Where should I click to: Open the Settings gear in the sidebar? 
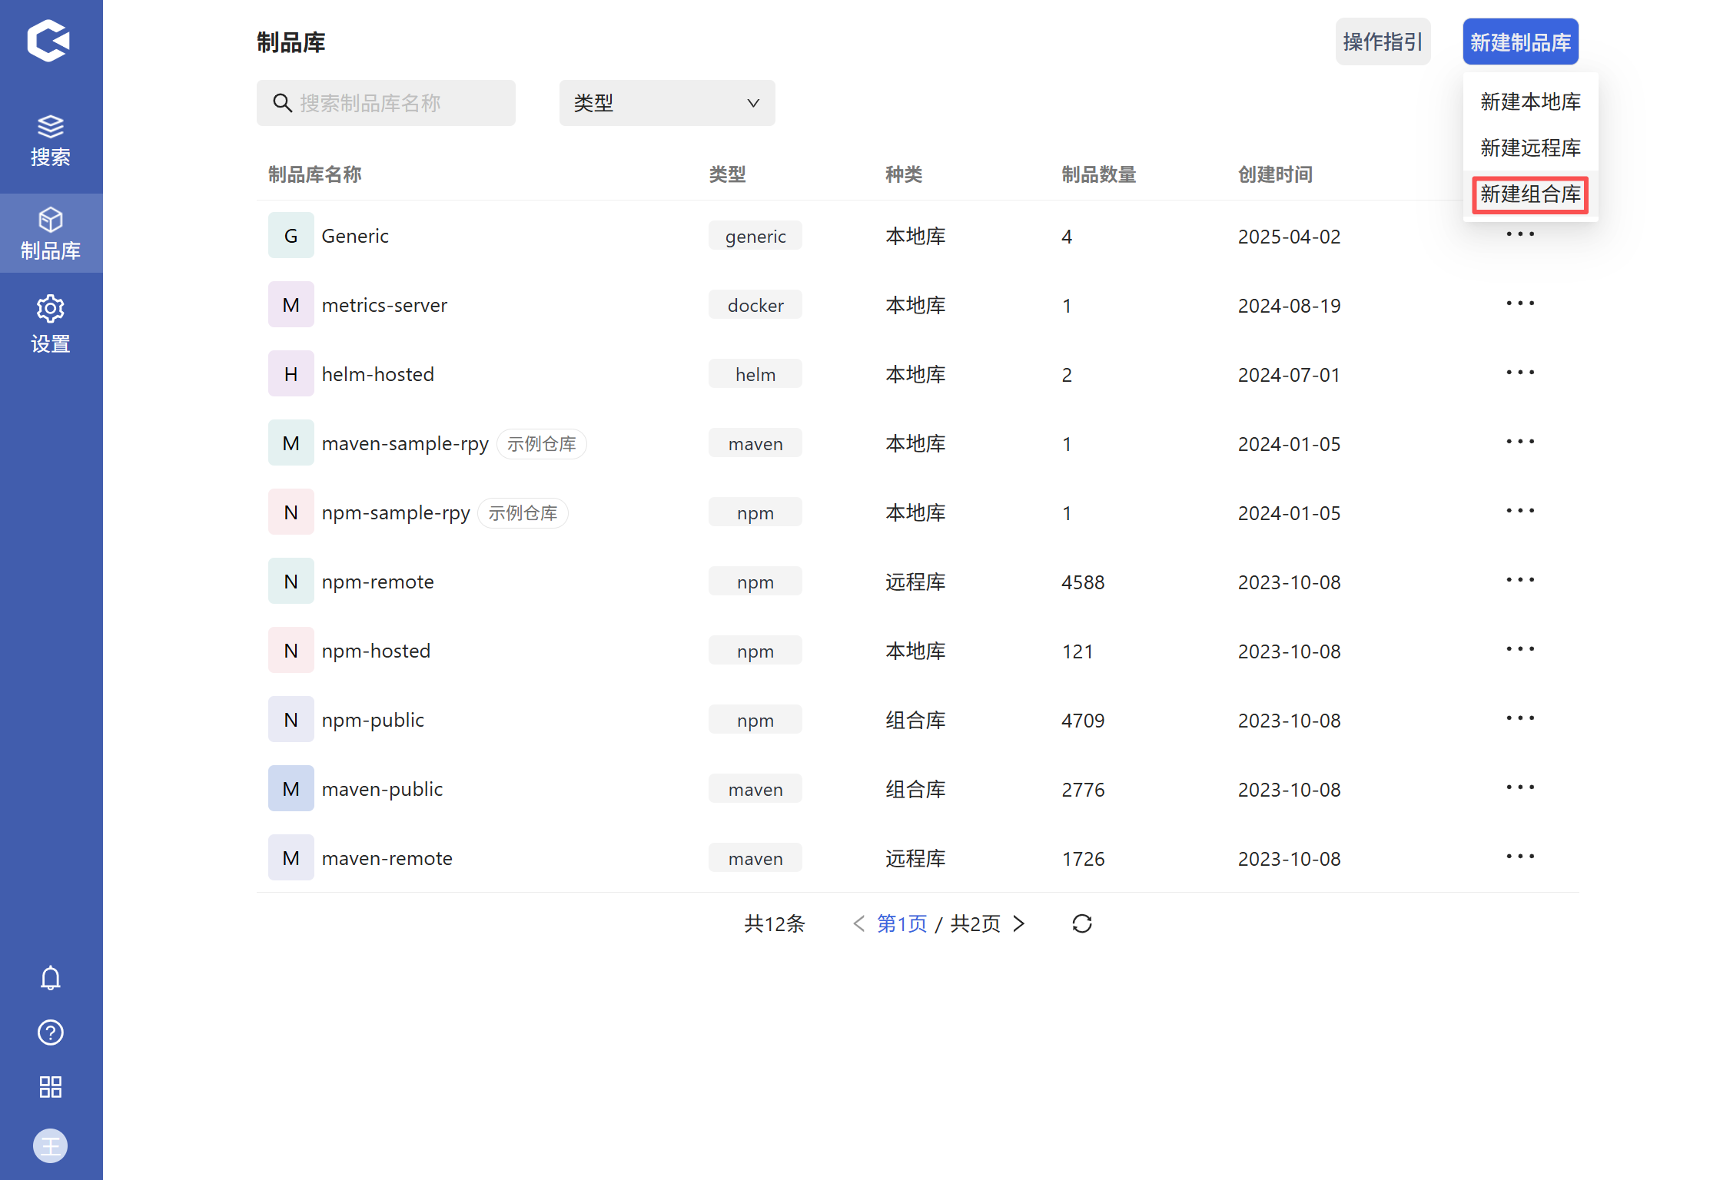(x=51, y=323)
